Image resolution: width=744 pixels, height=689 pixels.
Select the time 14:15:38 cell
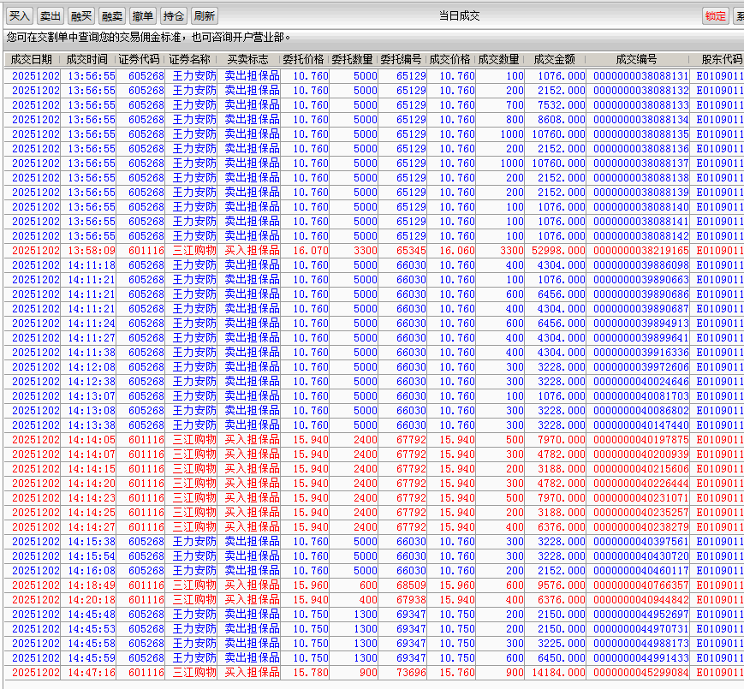point(91,542)
